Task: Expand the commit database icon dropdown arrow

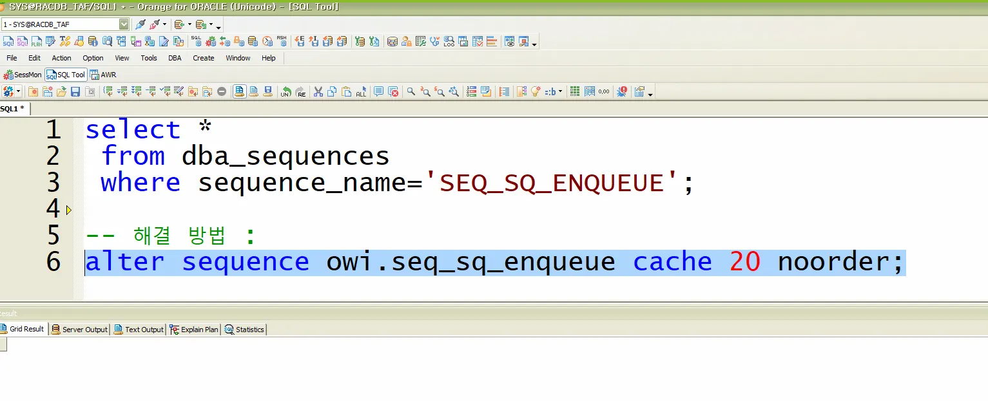Action: 189,24
